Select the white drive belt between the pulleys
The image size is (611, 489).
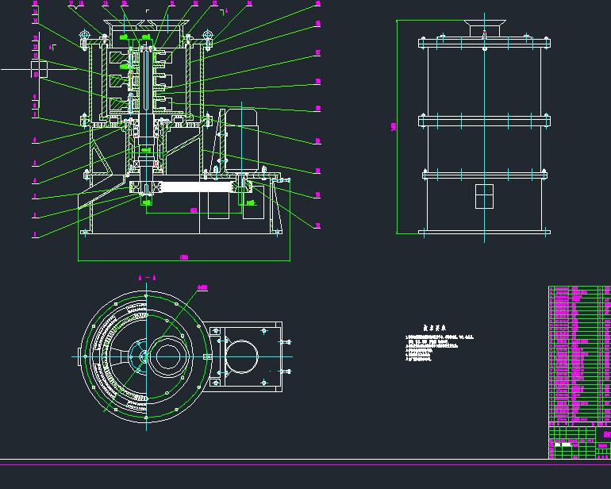pyautogui.click(x=197, y=187)
